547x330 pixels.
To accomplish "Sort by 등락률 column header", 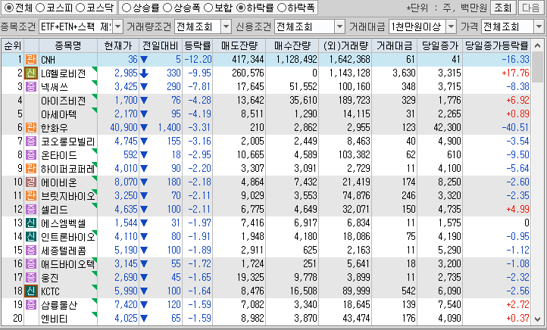I will (x=198, y=45).
